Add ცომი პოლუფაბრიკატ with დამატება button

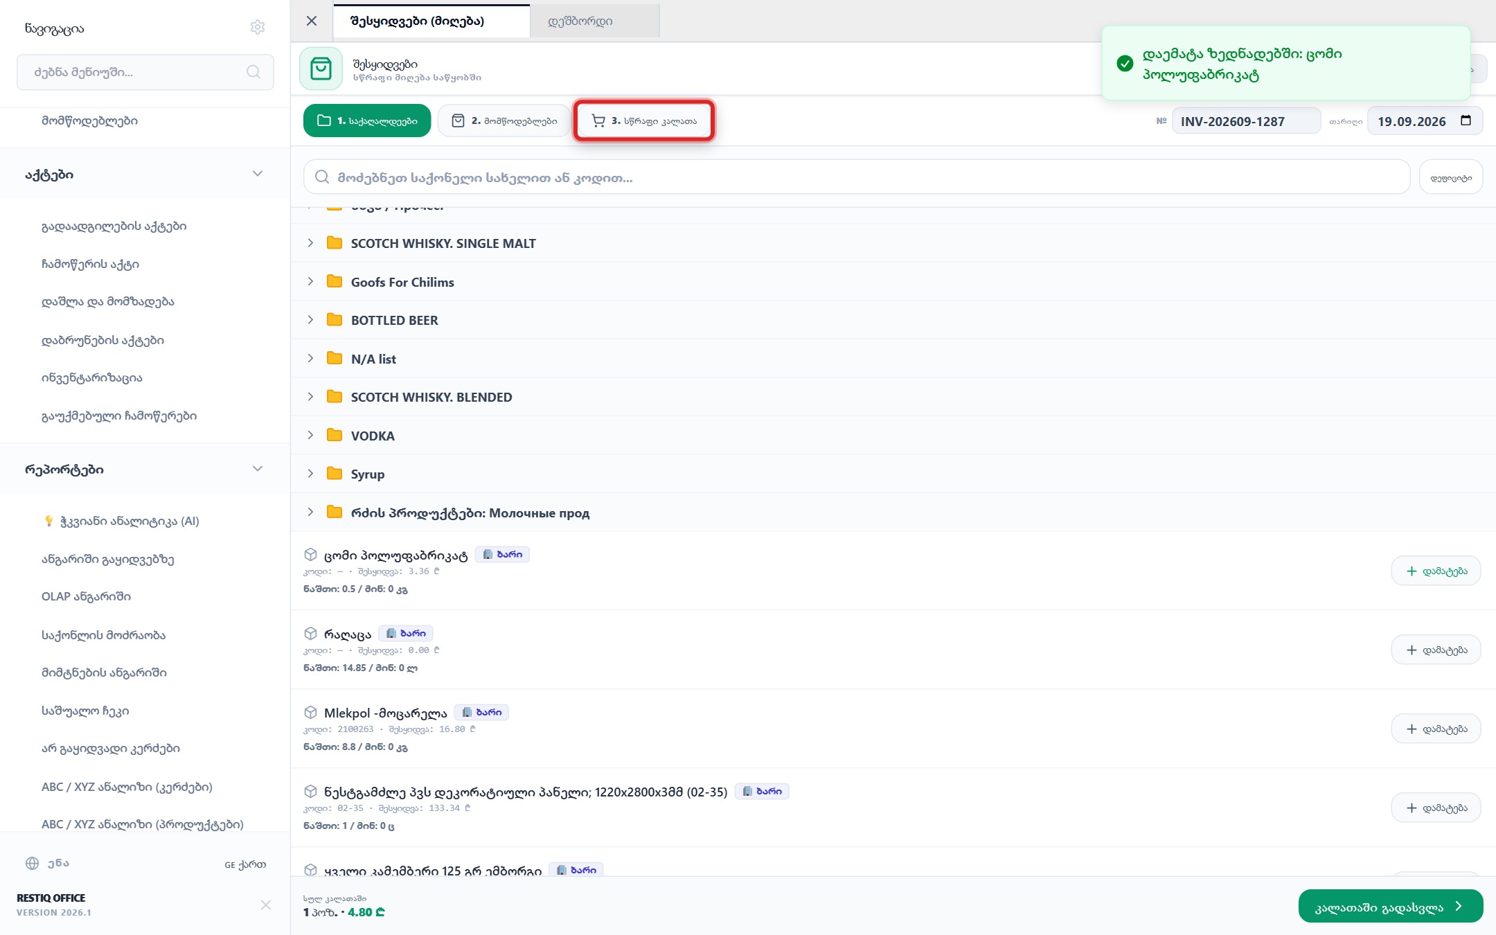tap(1436, 571)
